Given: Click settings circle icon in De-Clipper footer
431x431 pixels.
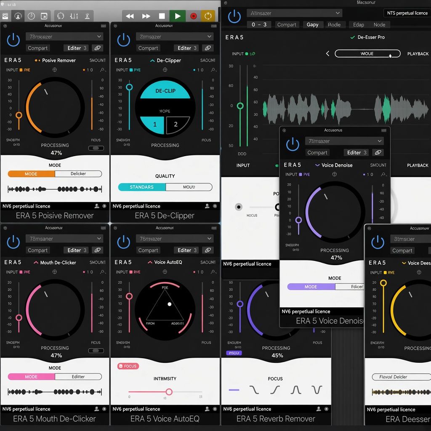Looking at the screenshot, I should pos(215,206).
